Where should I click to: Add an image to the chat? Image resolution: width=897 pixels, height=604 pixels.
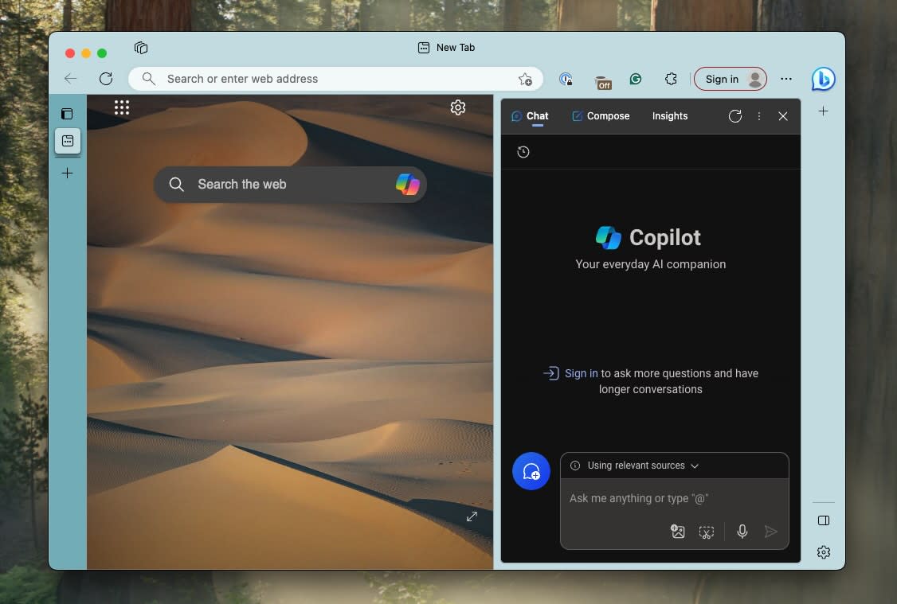click(x=678, y=532)
